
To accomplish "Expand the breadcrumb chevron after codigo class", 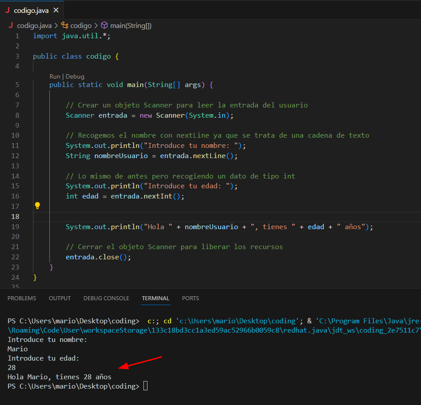I will [96, 26].
